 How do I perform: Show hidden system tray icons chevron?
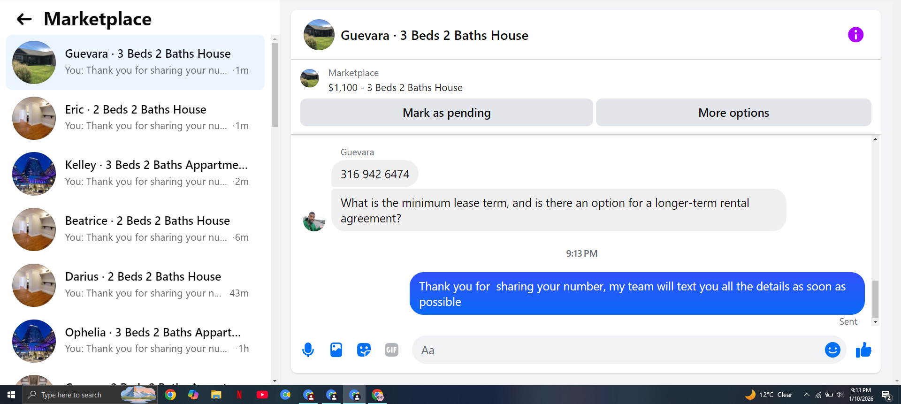click(x=806, y=395)
